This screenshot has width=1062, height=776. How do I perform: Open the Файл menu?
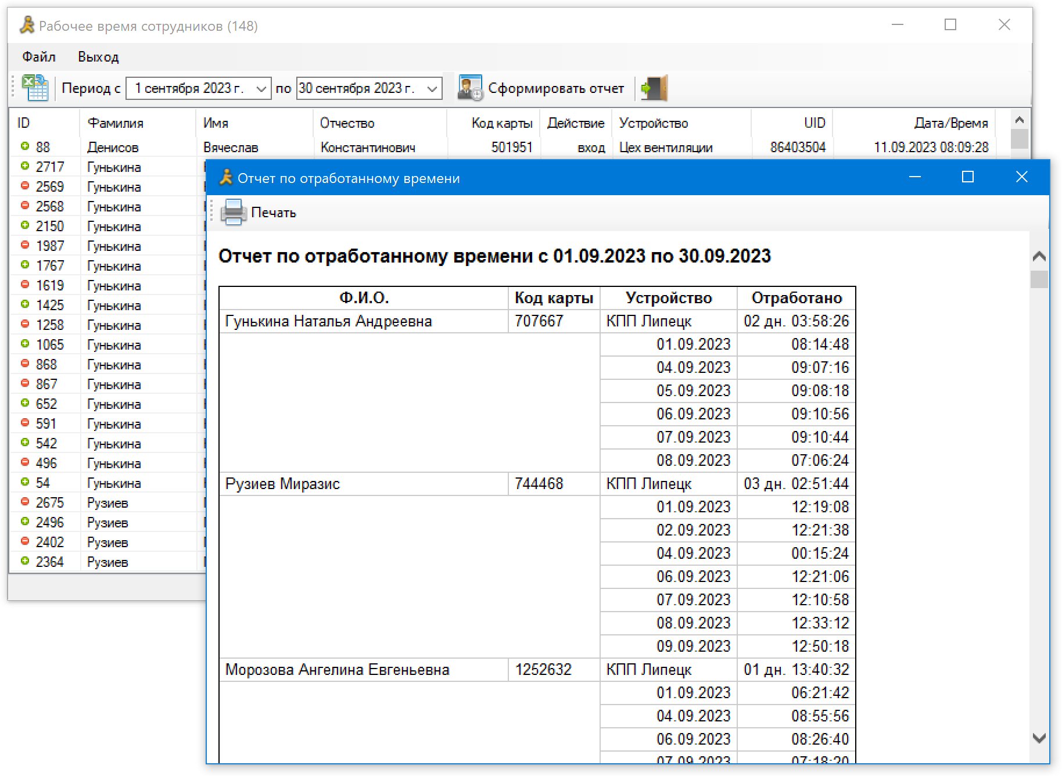point(39,57)
